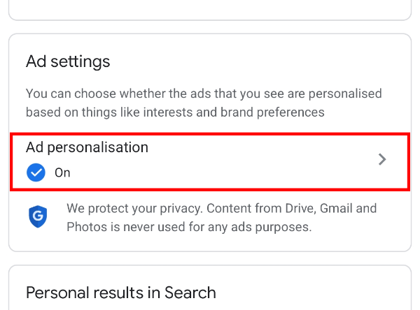This screenshot has height=310, width=420.
Task: Click the Ad settings heading
Action: tap(68, 61)
